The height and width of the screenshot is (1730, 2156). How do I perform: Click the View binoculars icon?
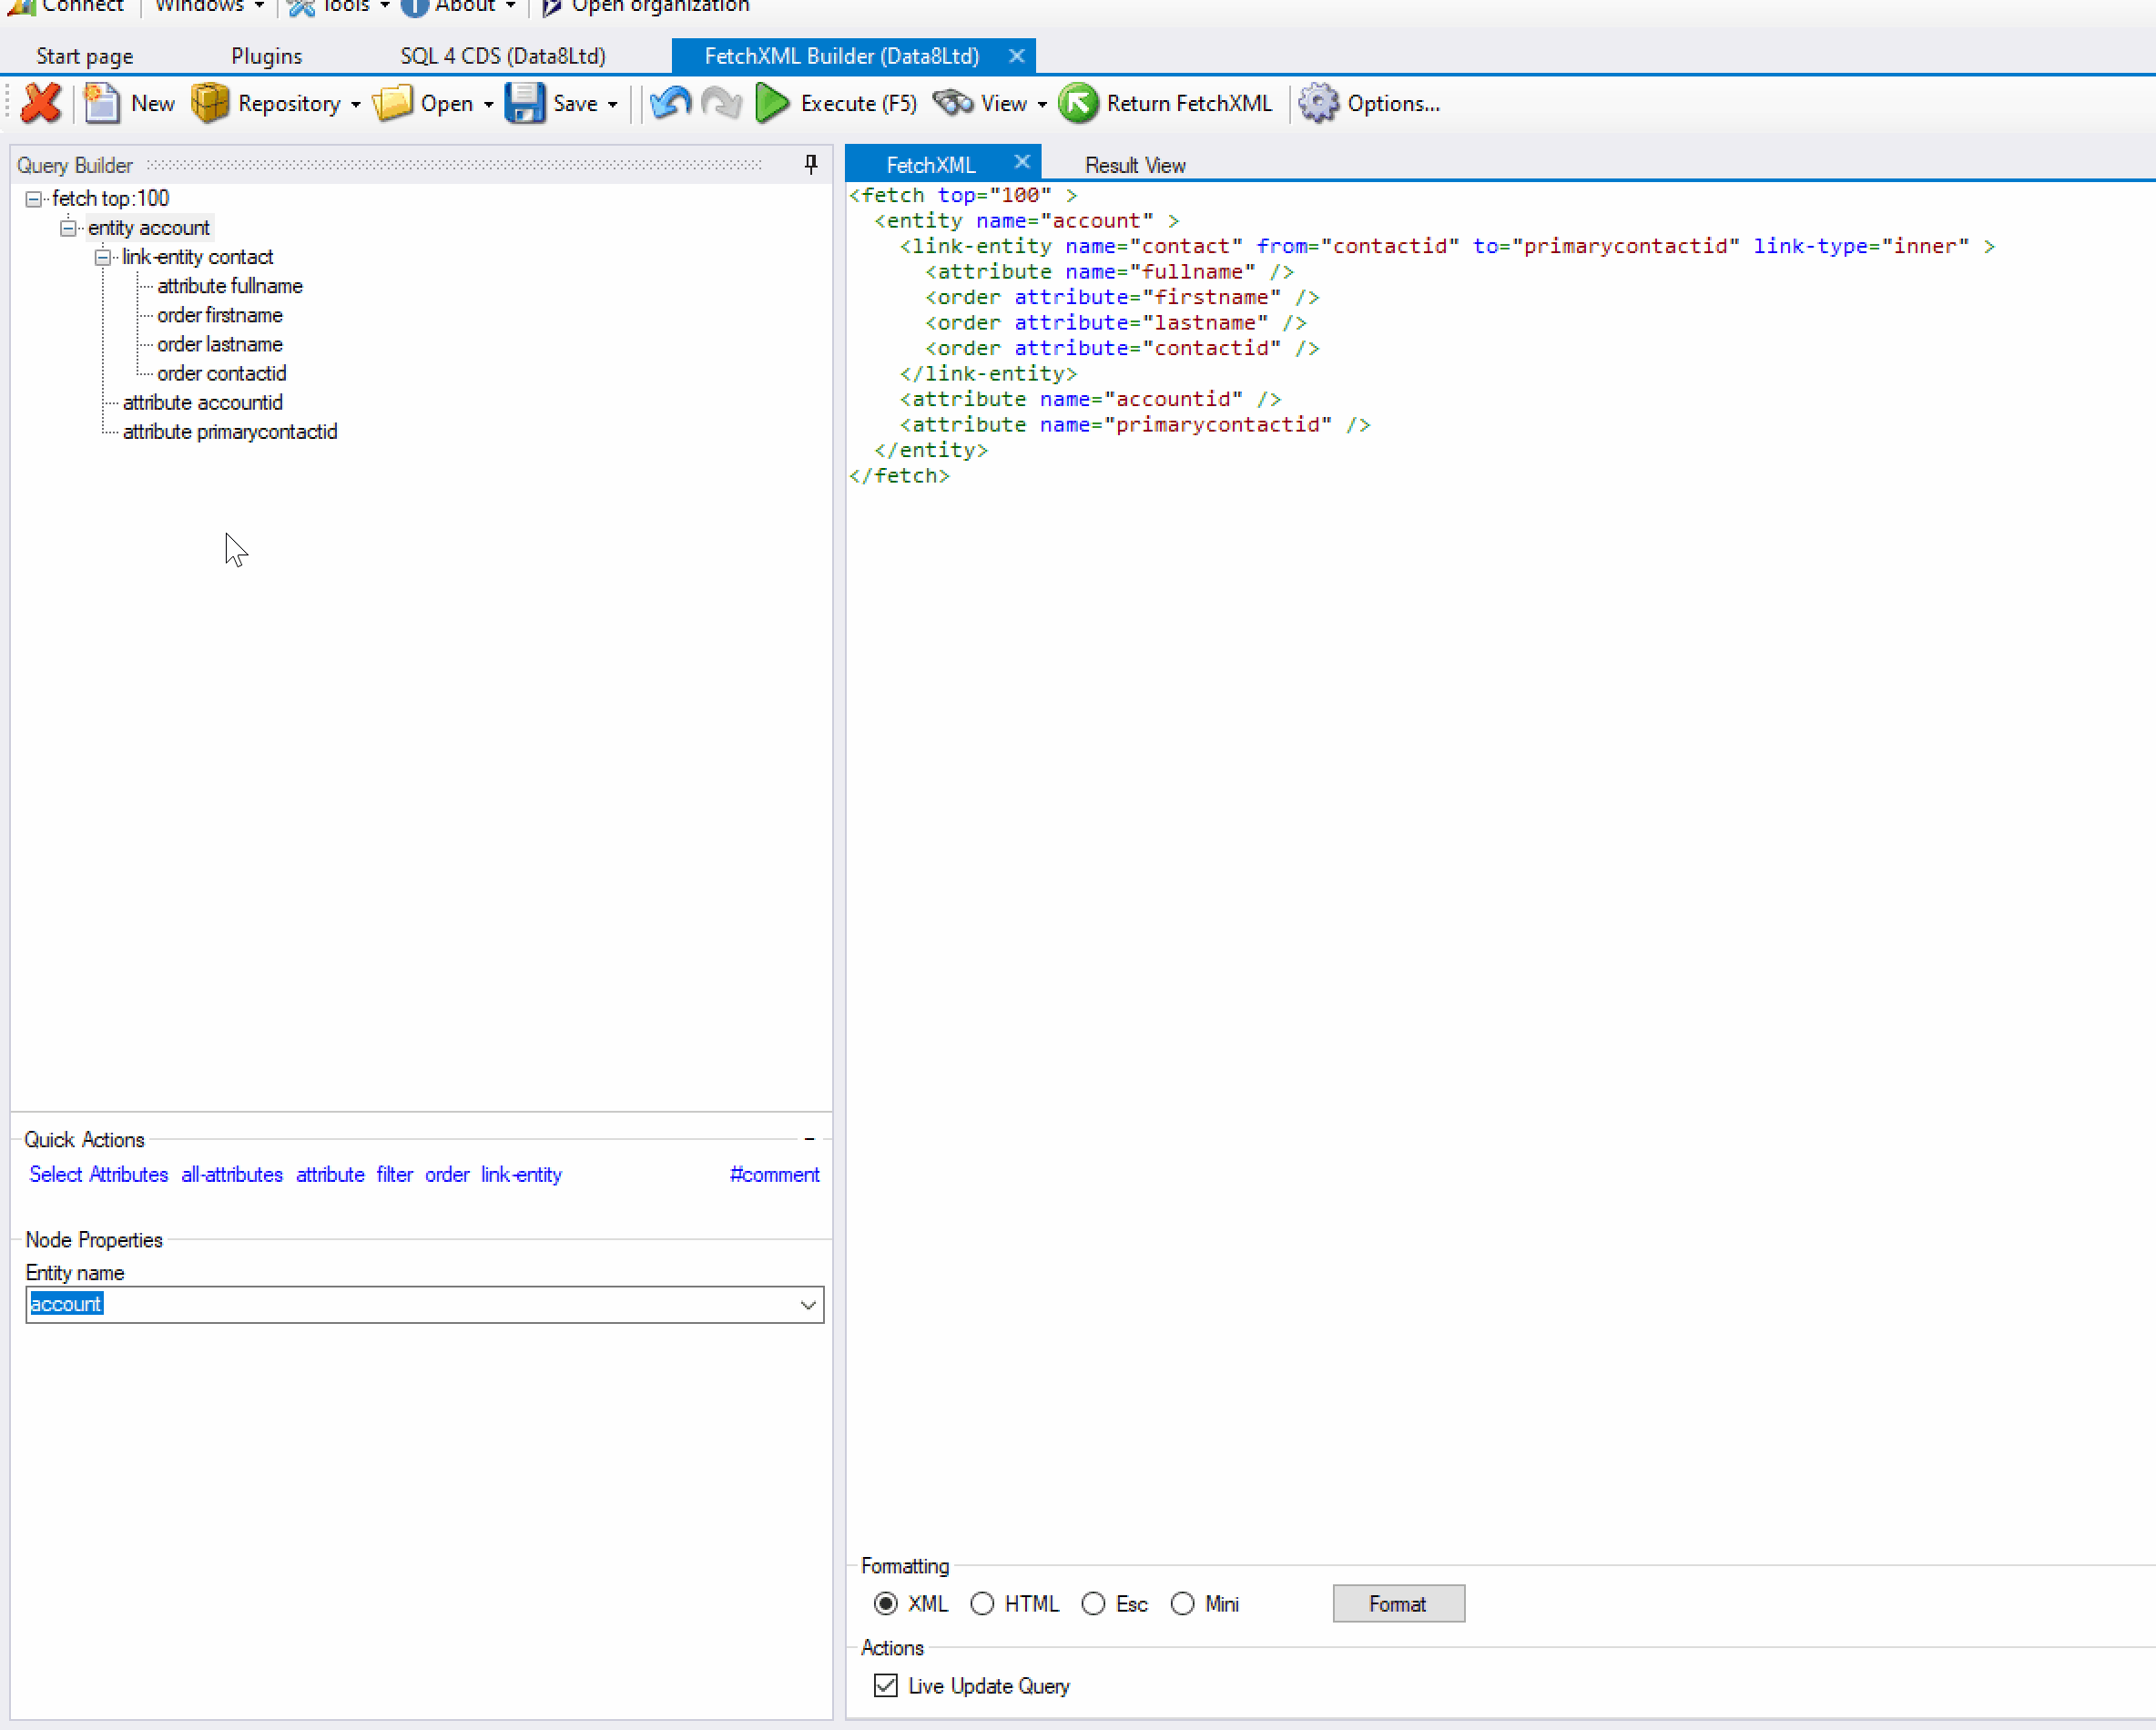pos(953,104)
